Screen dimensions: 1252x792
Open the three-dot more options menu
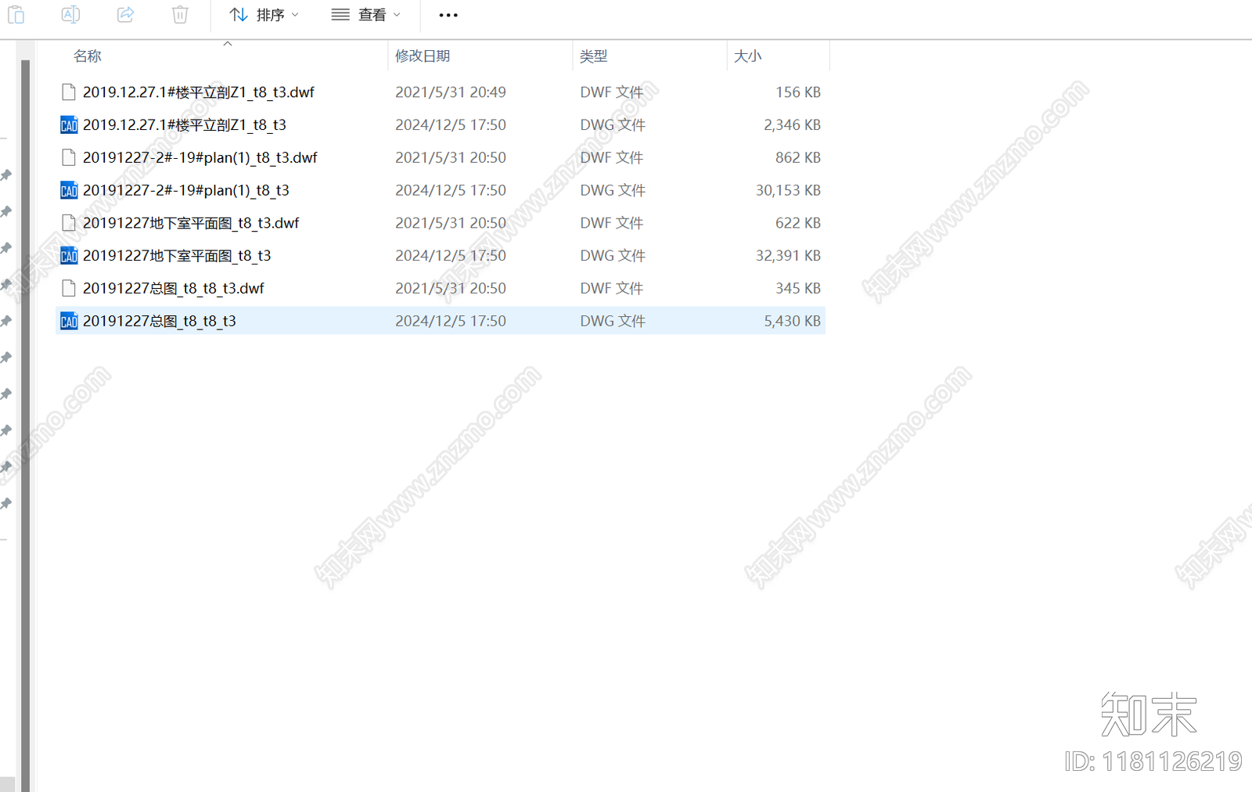coord(448,15)
